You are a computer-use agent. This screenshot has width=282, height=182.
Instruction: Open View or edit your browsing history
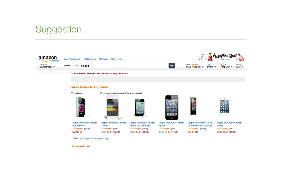(91, 138)
